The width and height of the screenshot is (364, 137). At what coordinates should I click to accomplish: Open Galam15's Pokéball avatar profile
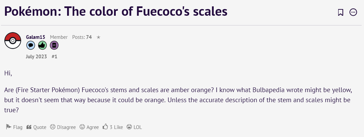[x=13, y=41]
